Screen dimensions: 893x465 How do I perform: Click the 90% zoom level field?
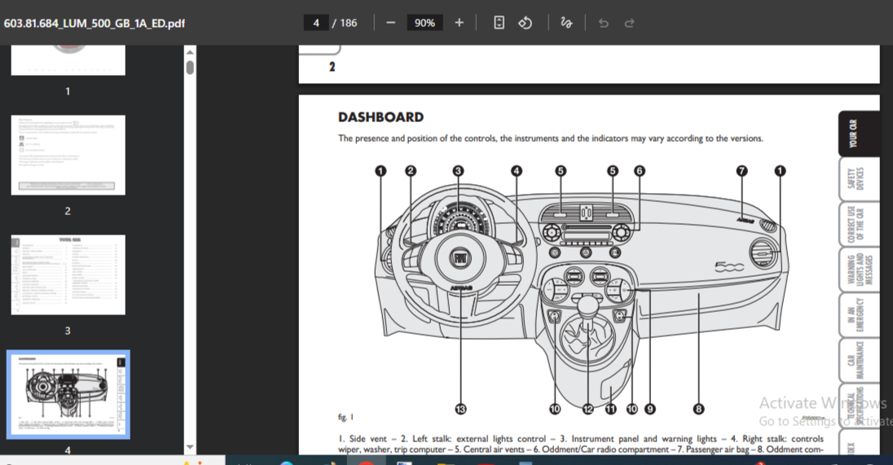pyautogui.click(x=425, y=23)
